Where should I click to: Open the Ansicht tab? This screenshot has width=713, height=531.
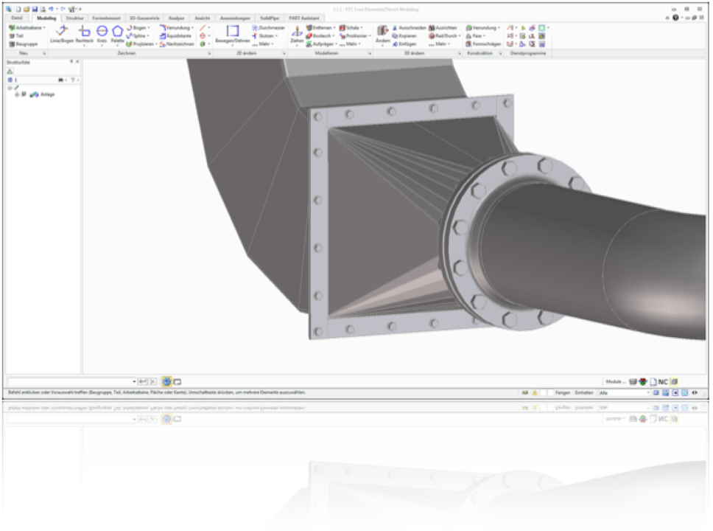pos(203,18)
